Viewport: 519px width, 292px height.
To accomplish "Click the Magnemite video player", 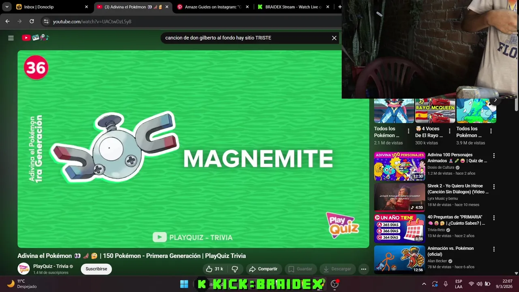I will coord(193,149).
